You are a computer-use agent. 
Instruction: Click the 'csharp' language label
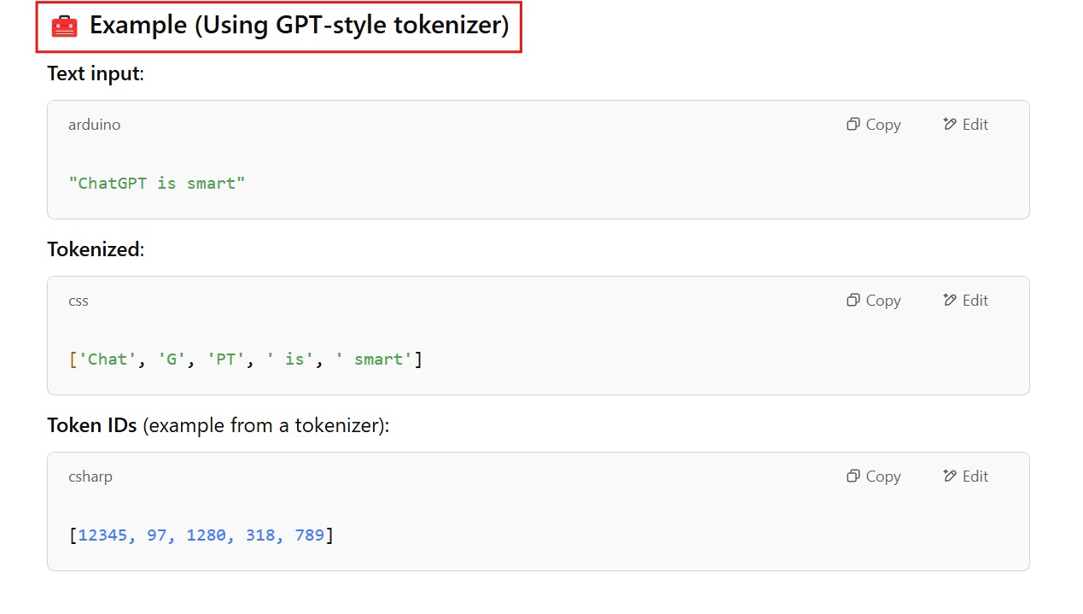[x=90, y=477]
